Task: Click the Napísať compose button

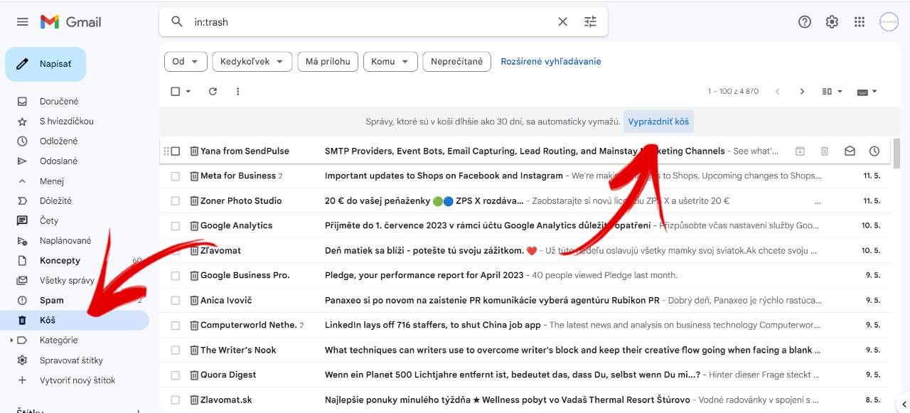Action: [45, 64]
